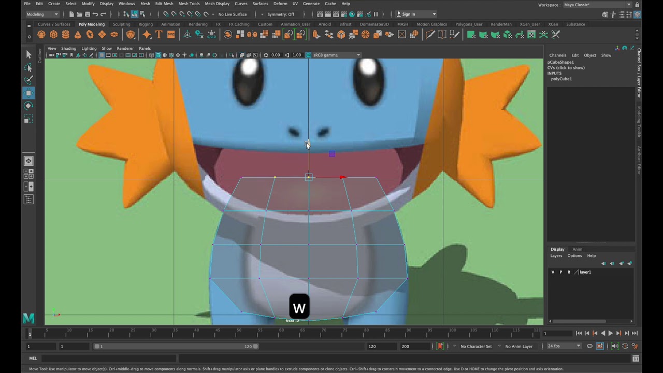This screenshot has height=373, width=663.
Task: Open the Edit Mesh menu
Action: tap(164, 4)
